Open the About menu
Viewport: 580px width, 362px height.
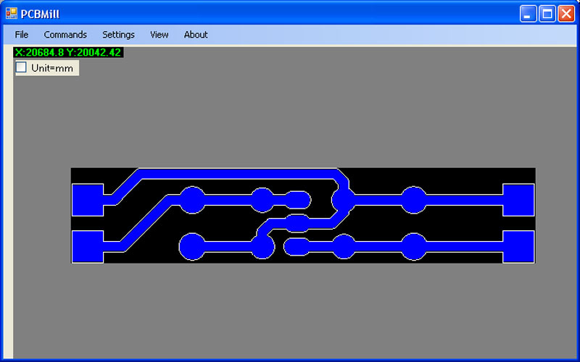click(x=196, y=35)
